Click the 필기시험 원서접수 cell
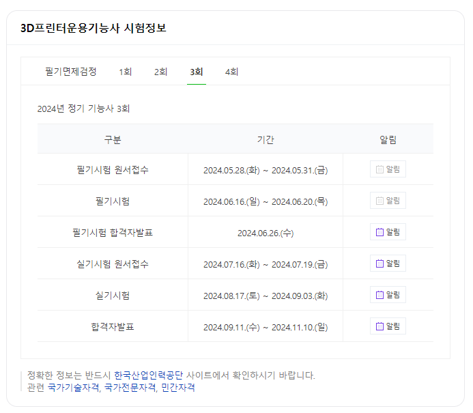Viewport: 473px width, 413px height. pyautogui.click(x=113, y=170)
